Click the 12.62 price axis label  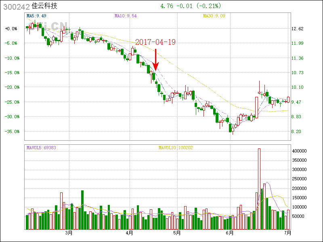pos(297,29)
